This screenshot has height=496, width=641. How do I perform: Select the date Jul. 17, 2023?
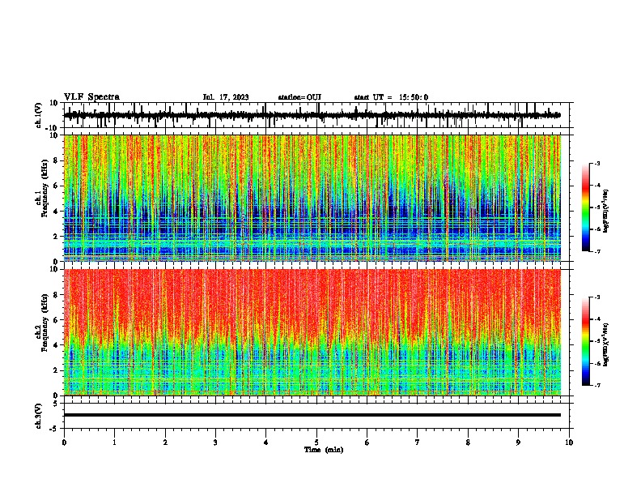[226, 97]
